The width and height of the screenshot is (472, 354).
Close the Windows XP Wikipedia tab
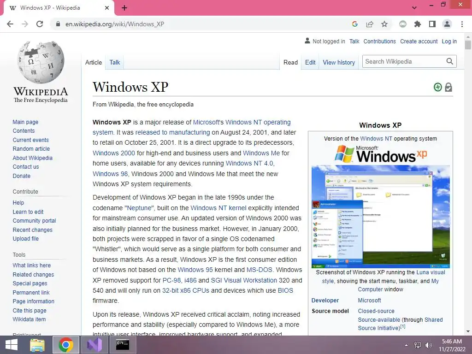[x=107, y=8]
